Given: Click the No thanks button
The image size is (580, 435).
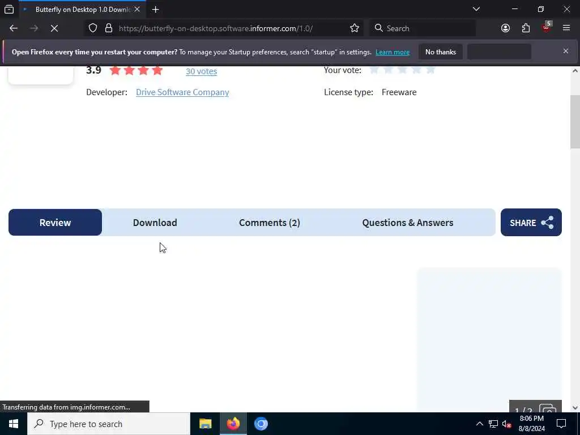Looking at the screenshot, I should pos(441,52).
